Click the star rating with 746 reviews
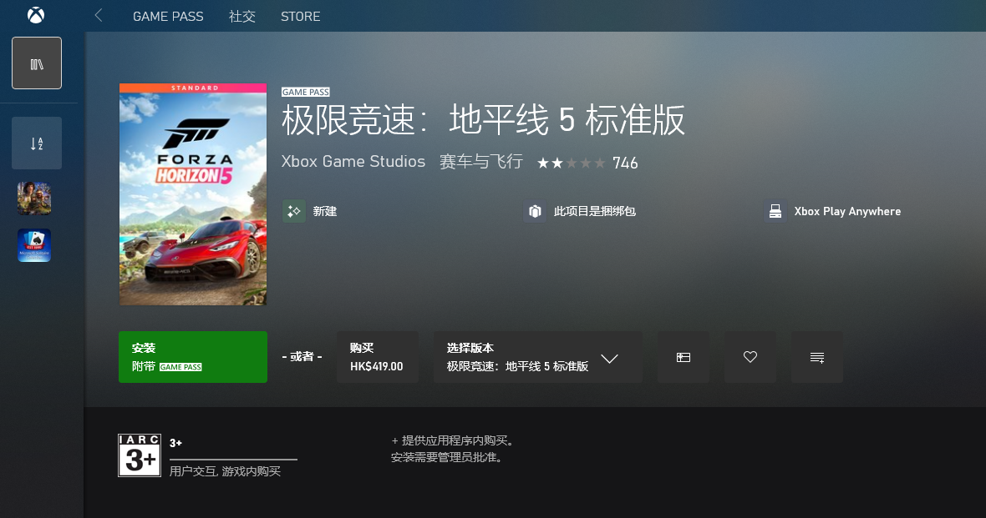This screenshot has width=986, height=518. click(587, 163)
